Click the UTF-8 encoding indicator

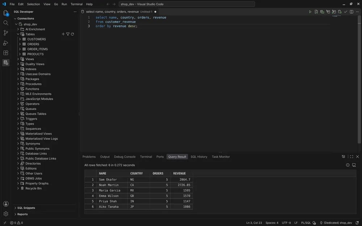click(286, 223)
